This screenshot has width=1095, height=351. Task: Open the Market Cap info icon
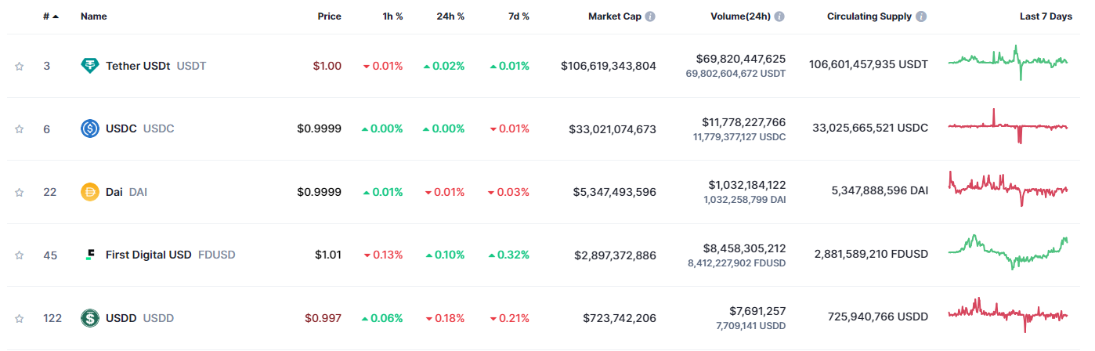click(650, 16)
